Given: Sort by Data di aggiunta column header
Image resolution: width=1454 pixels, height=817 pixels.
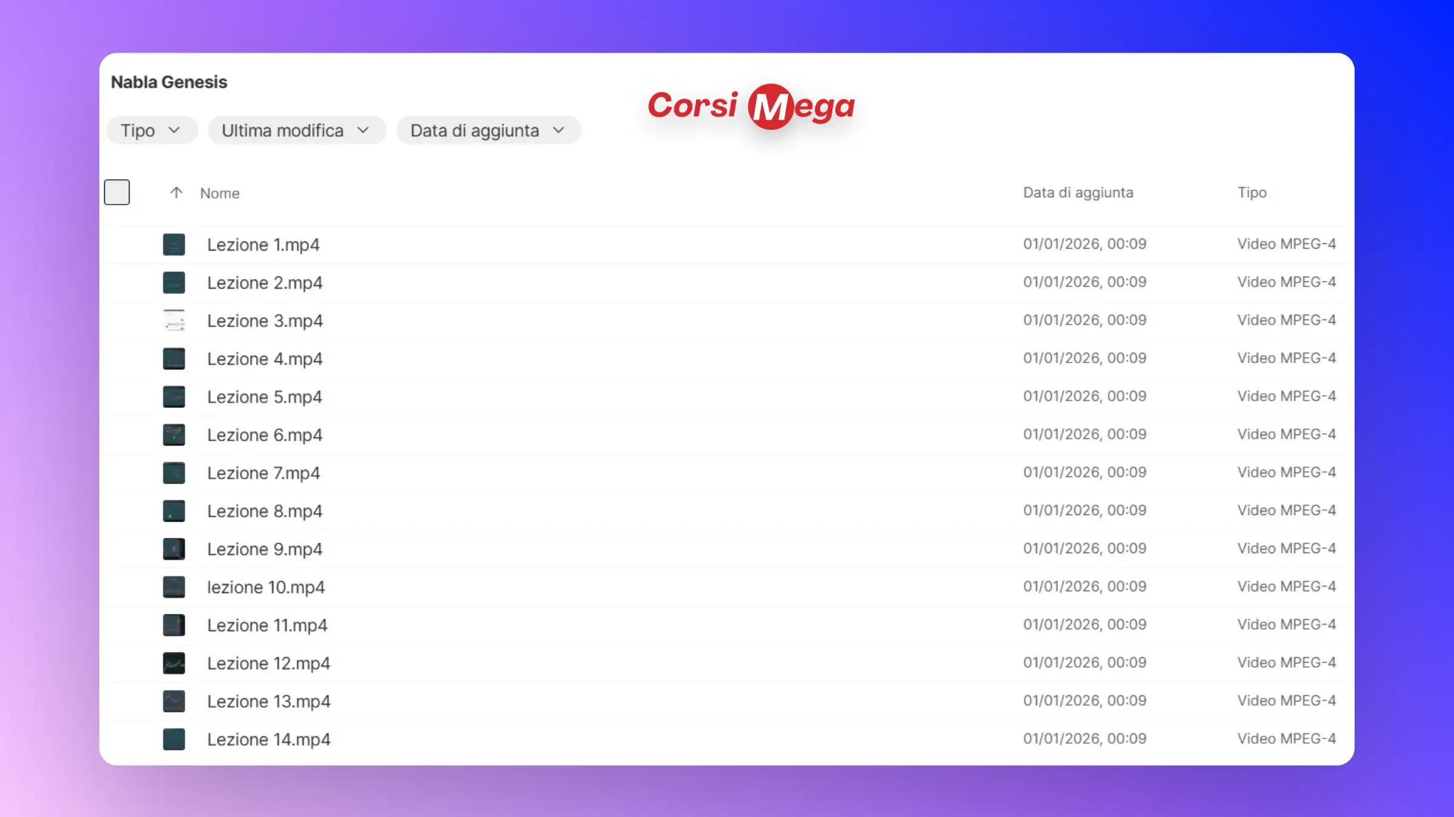Looking at the screenshot, I should [1078, 192].
